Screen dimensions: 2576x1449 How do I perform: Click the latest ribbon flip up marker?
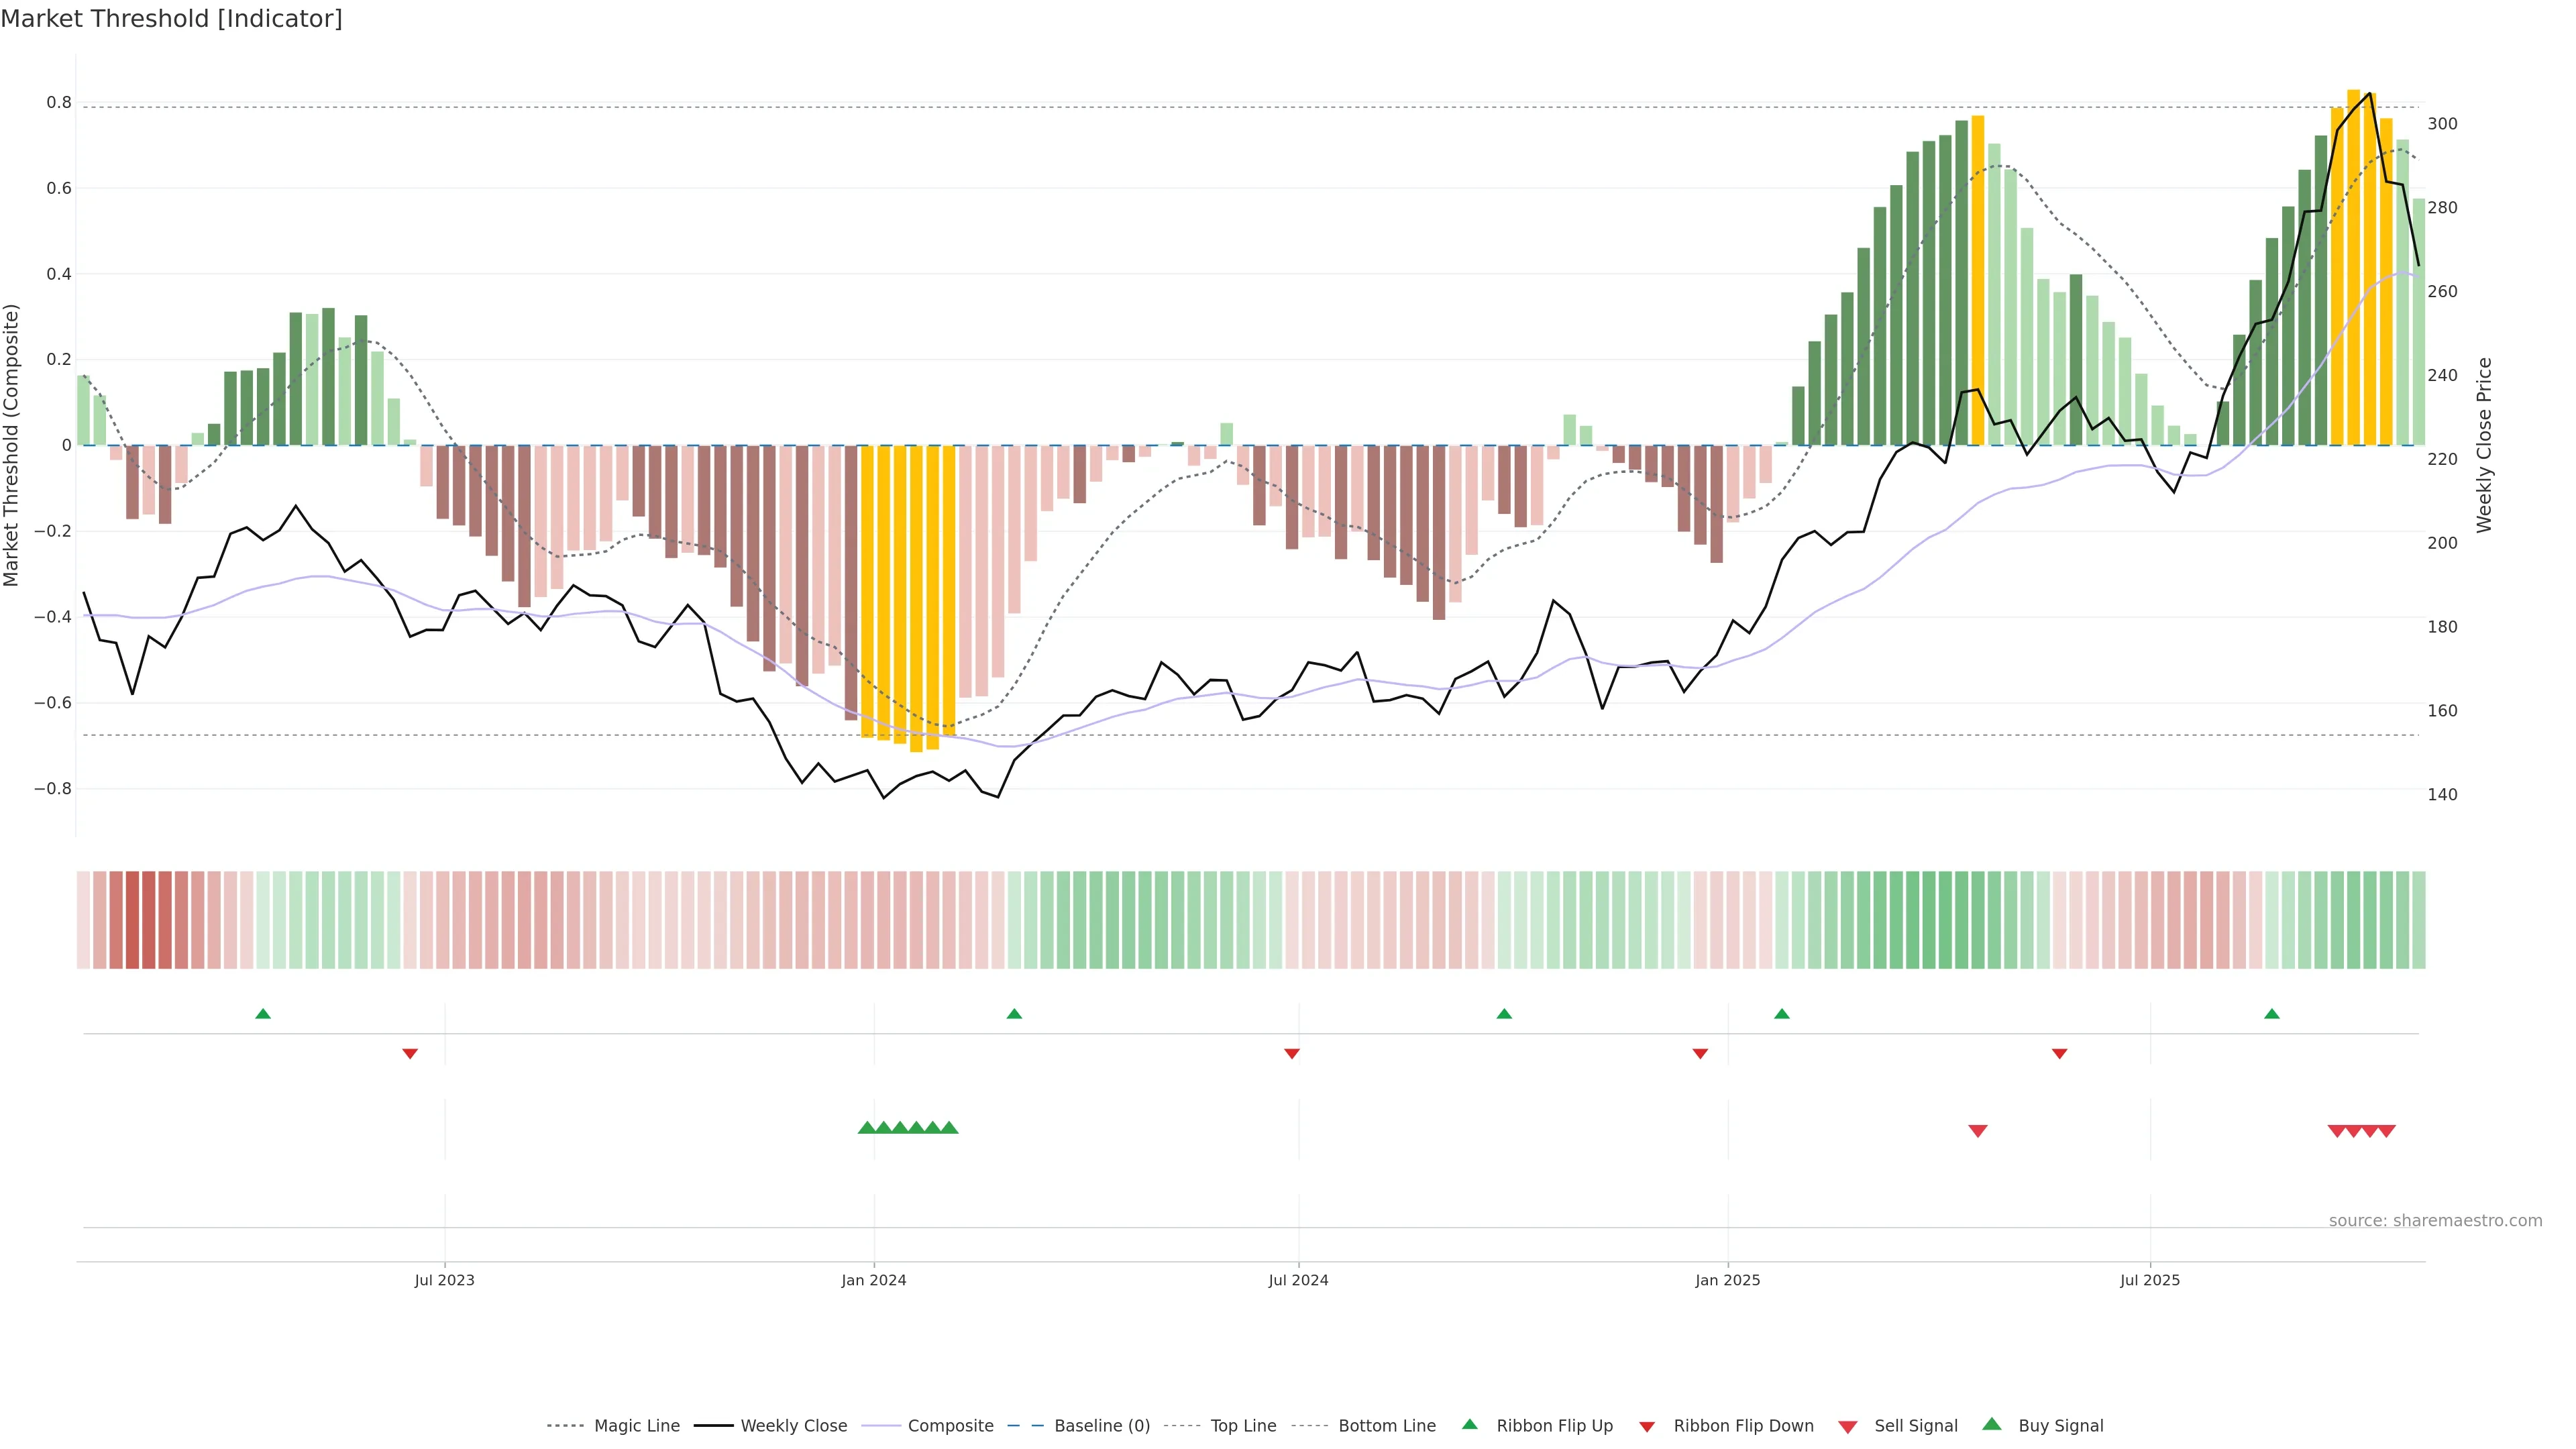click(x=2272, y=1014)
